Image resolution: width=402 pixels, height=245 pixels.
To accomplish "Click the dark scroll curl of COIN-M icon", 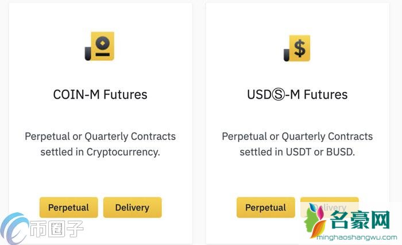I will [x=88, y=53].
